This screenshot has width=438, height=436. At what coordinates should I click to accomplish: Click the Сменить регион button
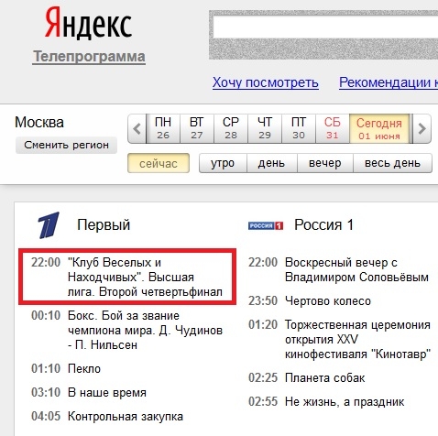click(66, 145)
